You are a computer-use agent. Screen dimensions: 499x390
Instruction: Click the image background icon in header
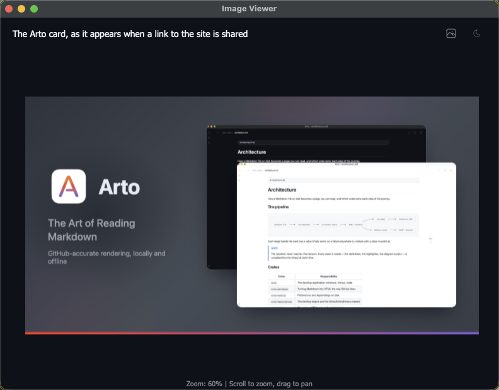[x=451, y=33]
